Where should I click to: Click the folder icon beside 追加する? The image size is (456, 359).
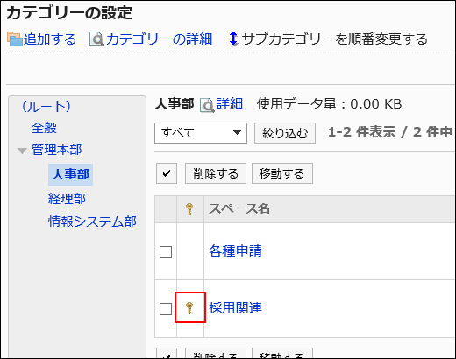click(15, 39)
